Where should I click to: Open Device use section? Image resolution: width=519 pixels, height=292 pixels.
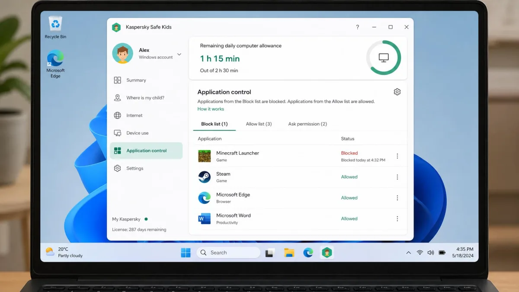click(146, 133)
